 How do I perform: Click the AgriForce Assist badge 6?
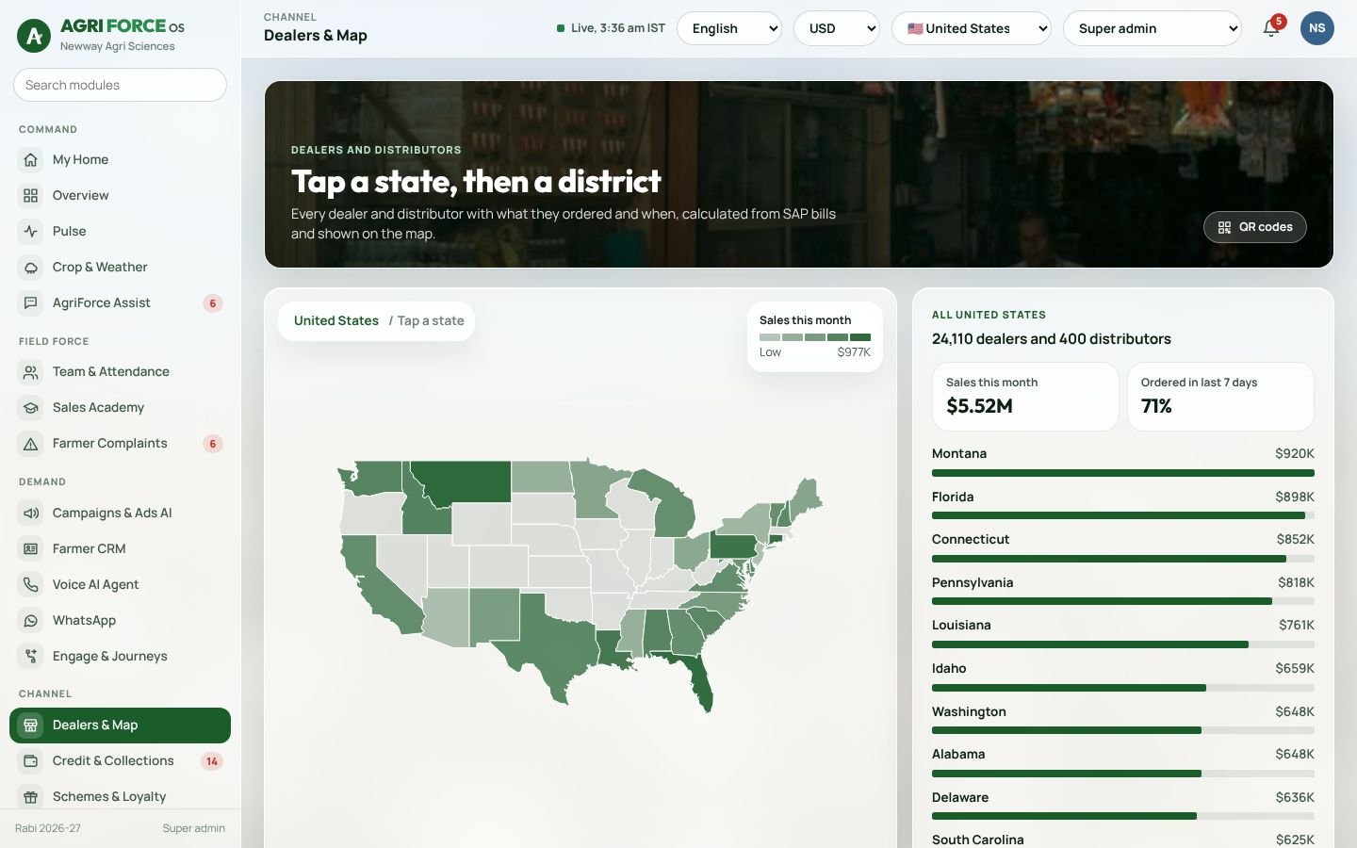(213, 303)
